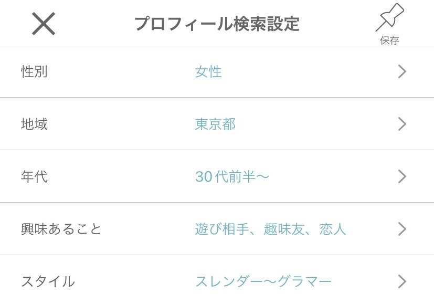Screen dimensions: 434x304
Task: Close the profile search settings with X
Action: (44, 24)
